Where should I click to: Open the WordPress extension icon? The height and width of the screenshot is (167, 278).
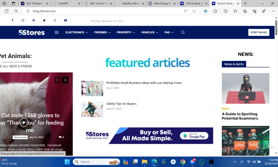pos(205,11)
